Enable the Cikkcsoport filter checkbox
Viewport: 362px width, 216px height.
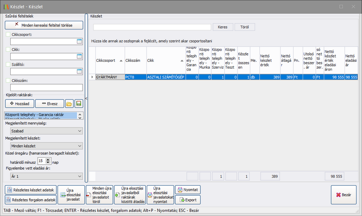click(8, 34)
